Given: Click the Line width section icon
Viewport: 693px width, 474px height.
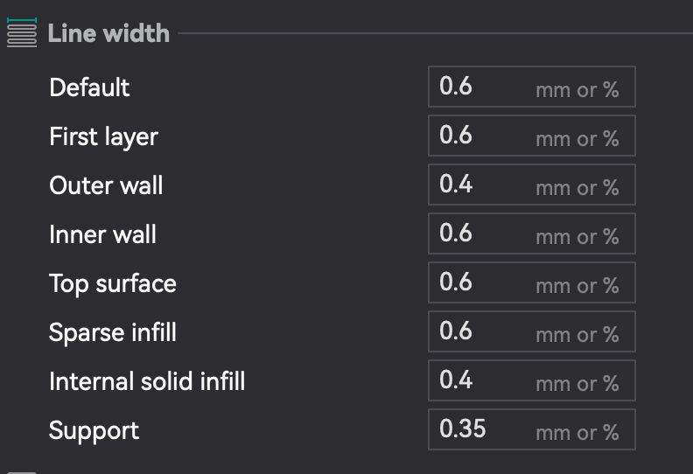Looking at the screenshot, I should tap(22, 33).
